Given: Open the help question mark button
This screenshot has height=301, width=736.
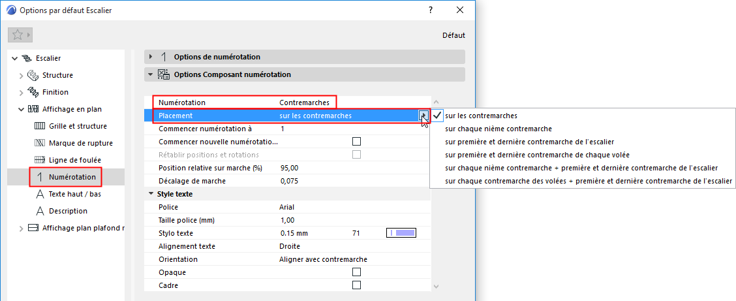Looking at the screenshot, I should [x=431, y=10].
